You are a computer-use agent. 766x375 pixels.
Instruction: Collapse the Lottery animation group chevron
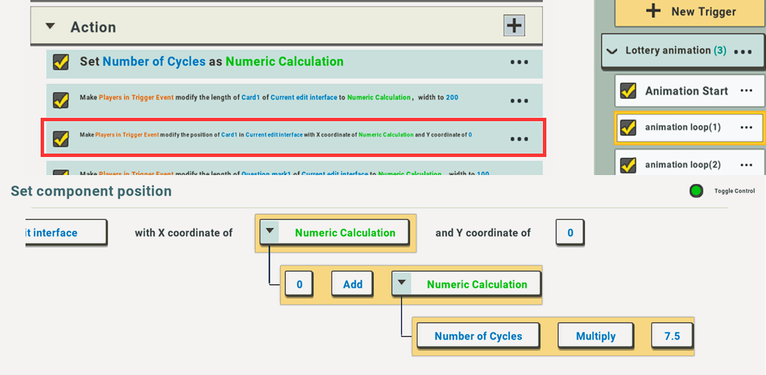(x=612, y=51)
